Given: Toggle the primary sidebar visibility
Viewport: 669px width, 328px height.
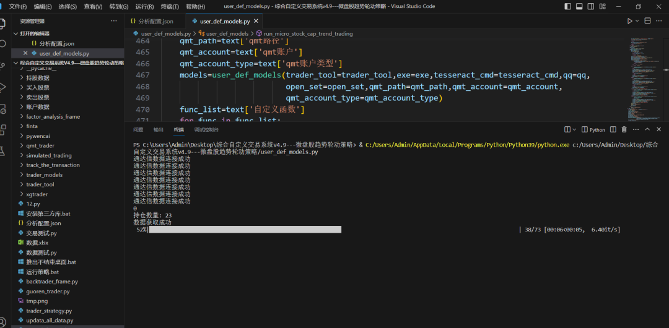Looking at the screenshot, I should coord(567,6).
